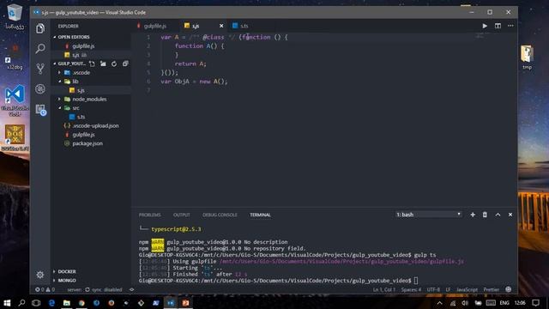Open the Explorer view in activity bar
This screenshot has height=309, width=549.
(40, 28)
